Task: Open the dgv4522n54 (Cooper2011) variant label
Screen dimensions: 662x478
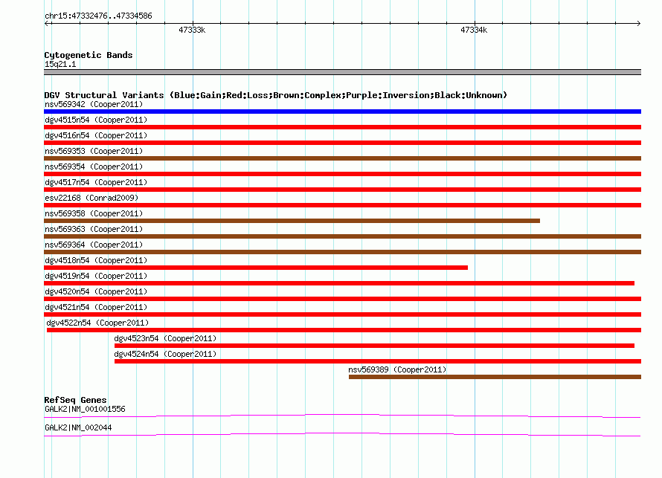Action: point(97,323)
